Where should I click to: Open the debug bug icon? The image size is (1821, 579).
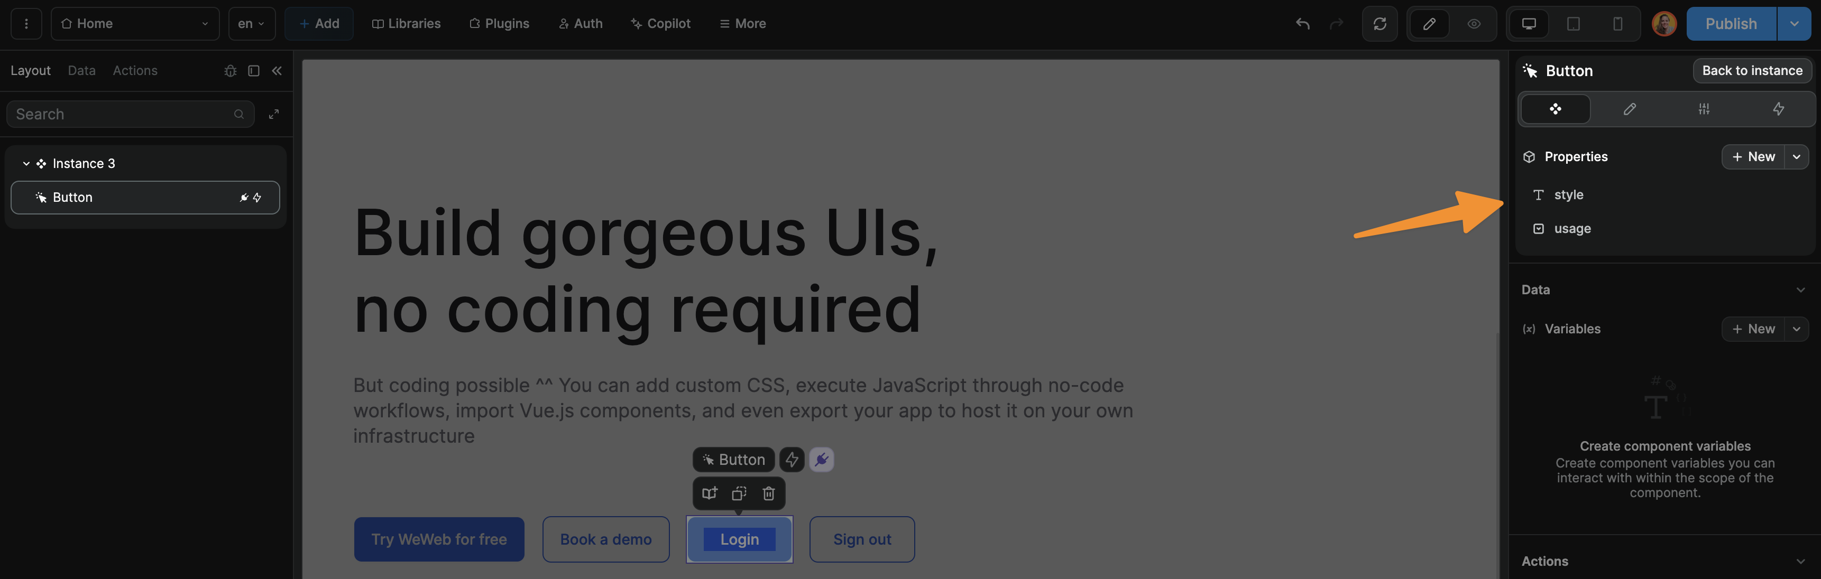(x=230, y=71)
